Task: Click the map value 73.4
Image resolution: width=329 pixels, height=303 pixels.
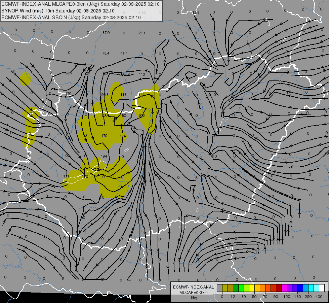Action: pyautogui.click(x=106, y=53)
